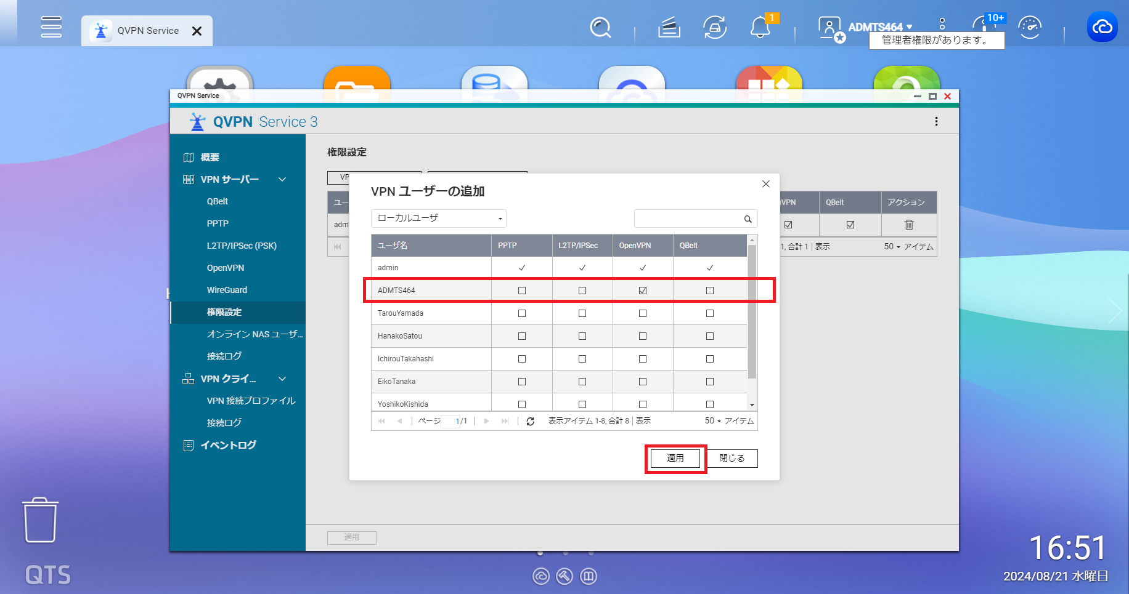Open external devices icon in top bar
Viewport: 1129px width, 594px height.
click(x=715, y=27)
